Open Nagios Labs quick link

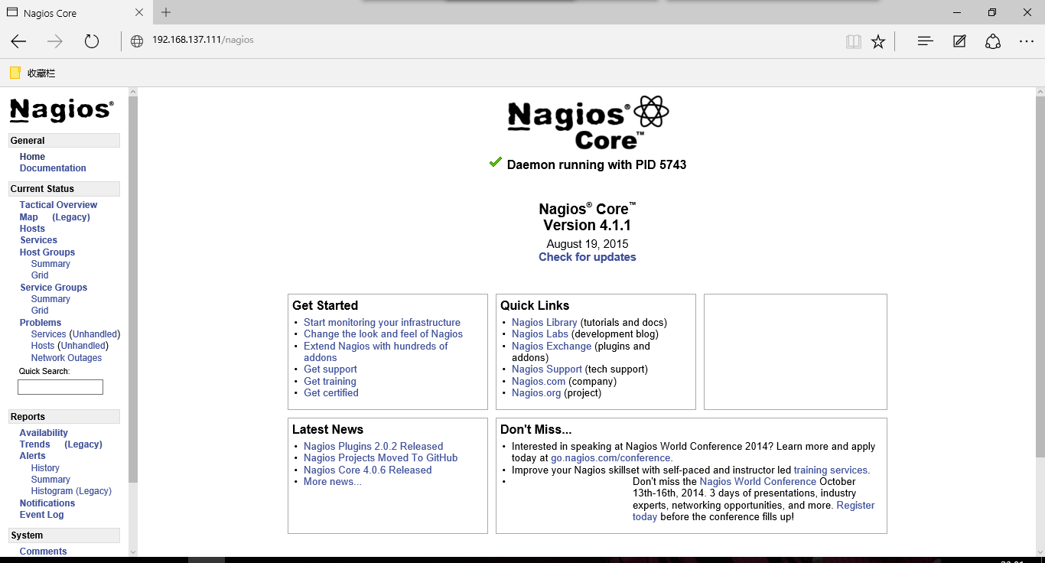[540, 334]
